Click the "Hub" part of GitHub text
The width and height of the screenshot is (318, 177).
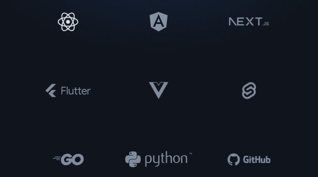pos(263,160)
